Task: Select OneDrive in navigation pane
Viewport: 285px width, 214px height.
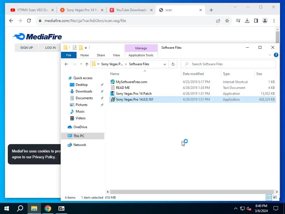Action: 80,127
